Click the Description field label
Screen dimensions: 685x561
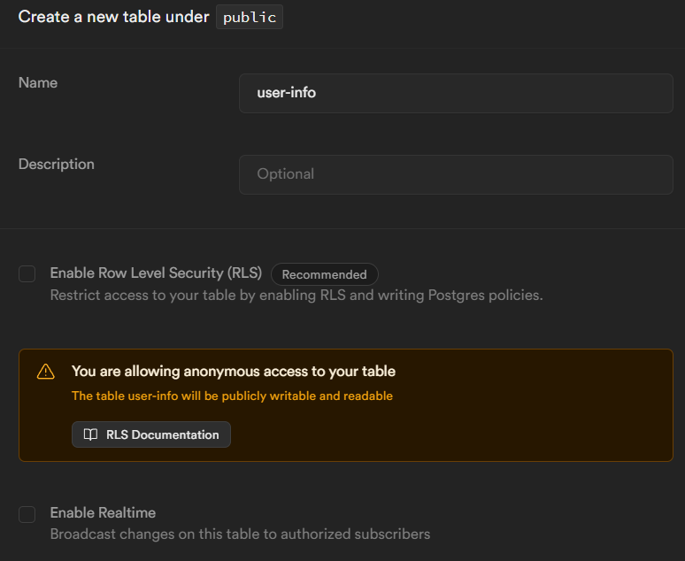pyautogui.click(x=57, y=164)
